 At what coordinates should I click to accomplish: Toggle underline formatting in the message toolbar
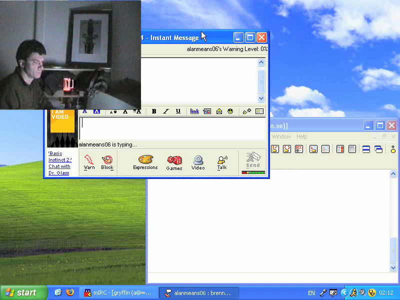tap(178, 111)
